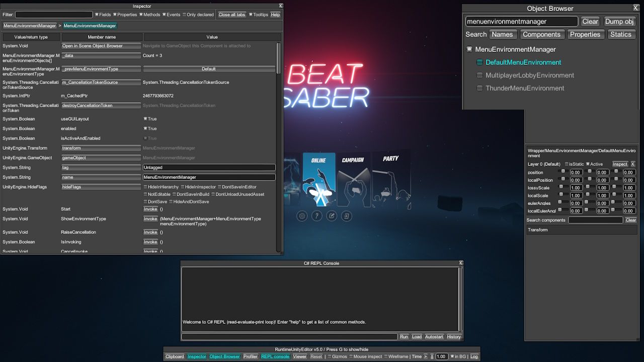Collapse the MenuEnvironmentManager tree node
Image resolution: width=644 pixels, height=362 pixels.
pyautogui.click(x=469, y=49)
